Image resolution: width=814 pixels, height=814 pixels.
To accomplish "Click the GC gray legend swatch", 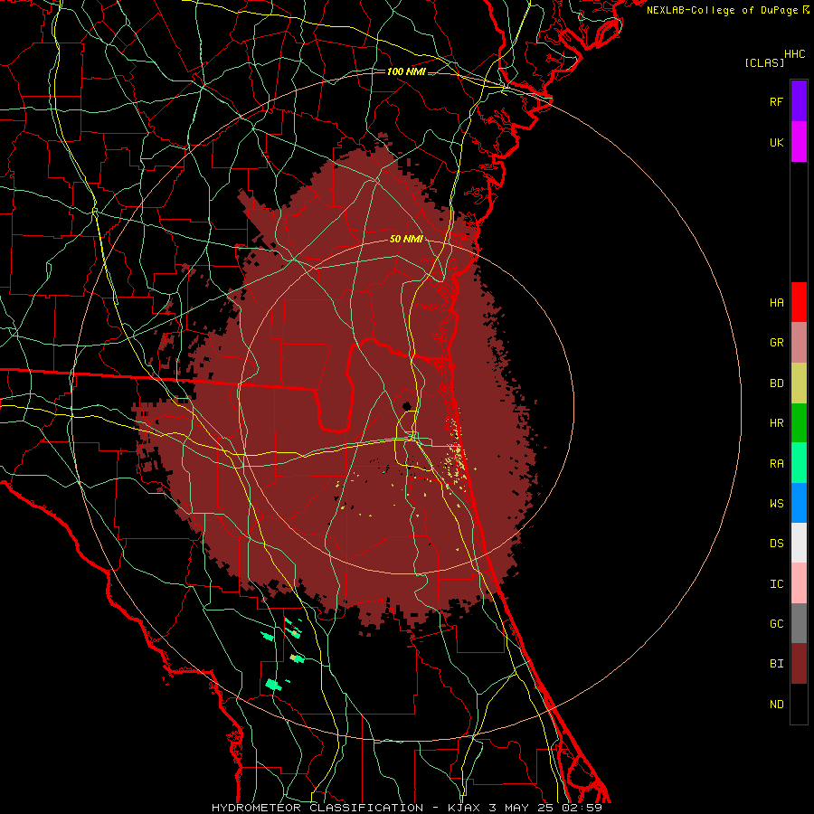I will [x=799, y=623].
